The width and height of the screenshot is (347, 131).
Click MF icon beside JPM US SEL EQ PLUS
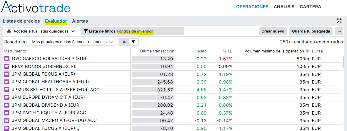pyautogui.click(x=7, y=90)
